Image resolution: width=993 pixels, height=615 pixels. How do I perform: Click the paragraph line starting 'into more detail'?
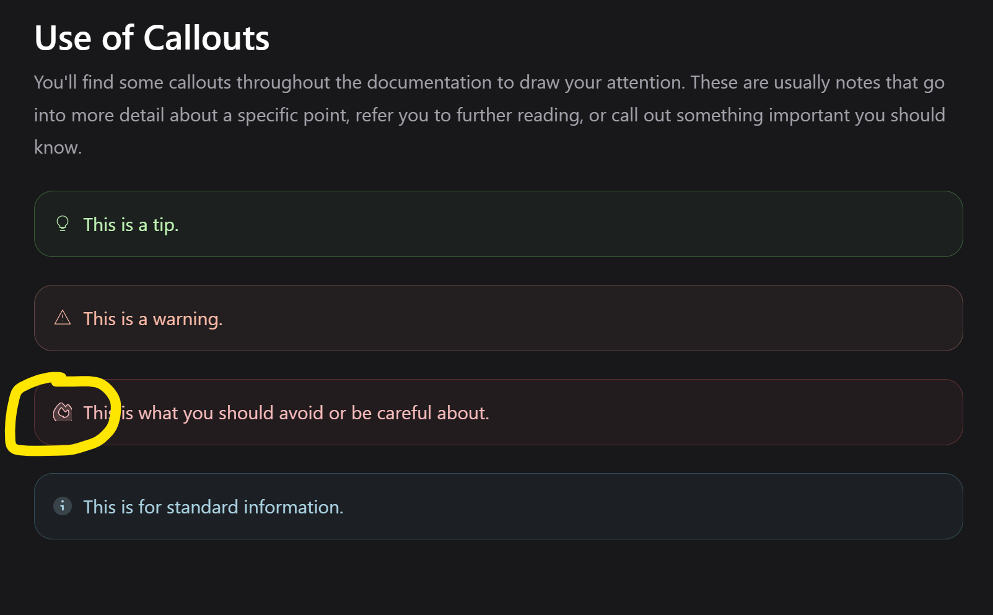click(x=489, y=116)
